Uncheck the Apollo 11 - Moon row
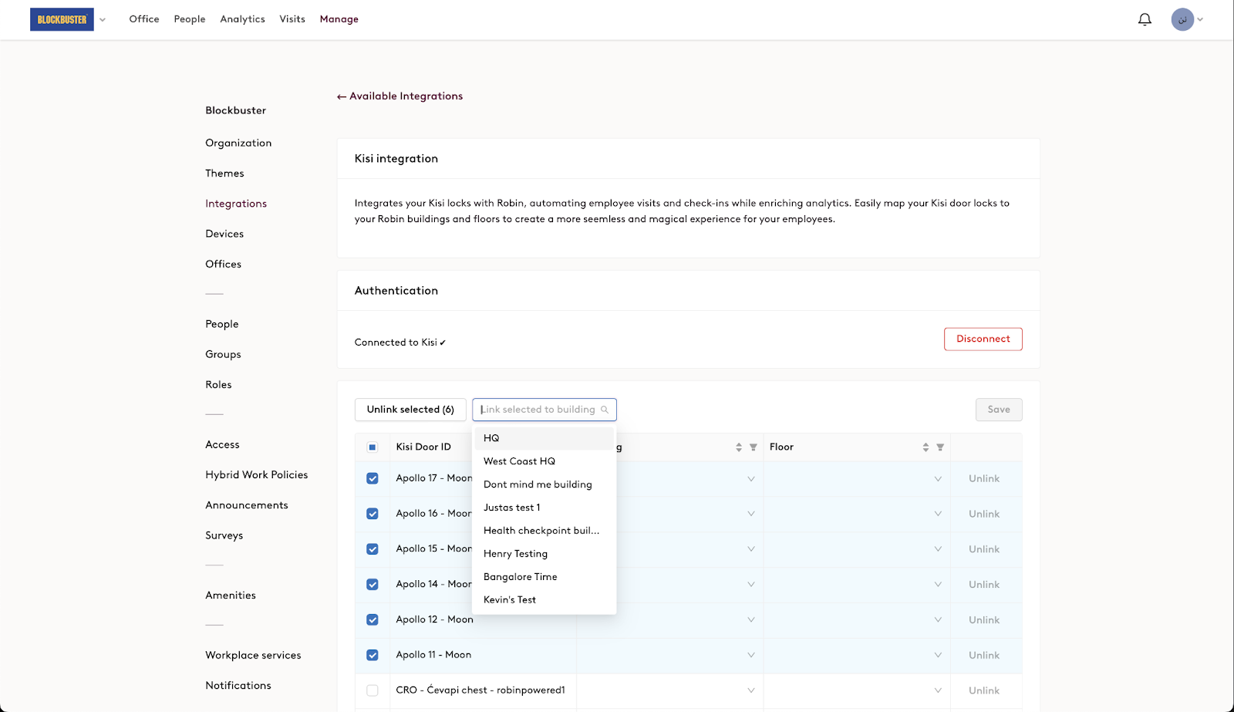 point(373,655)
